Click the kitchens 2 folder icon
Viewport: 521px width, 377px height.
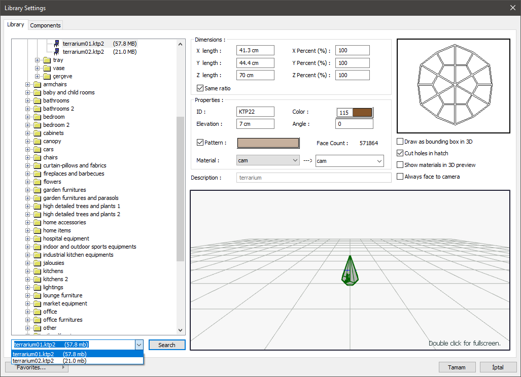(x=37, y=279)
